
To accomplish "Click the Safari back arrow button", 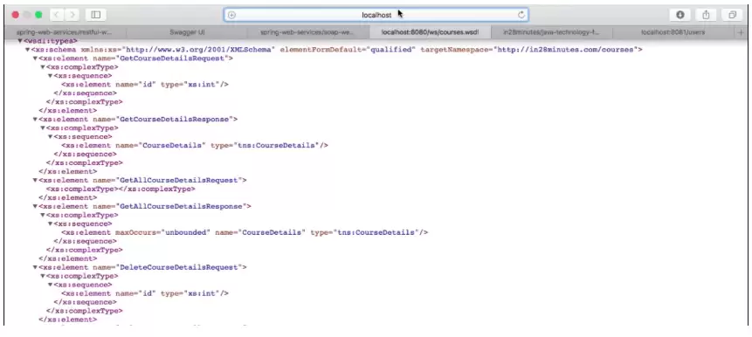I will (x=56, y=15).
